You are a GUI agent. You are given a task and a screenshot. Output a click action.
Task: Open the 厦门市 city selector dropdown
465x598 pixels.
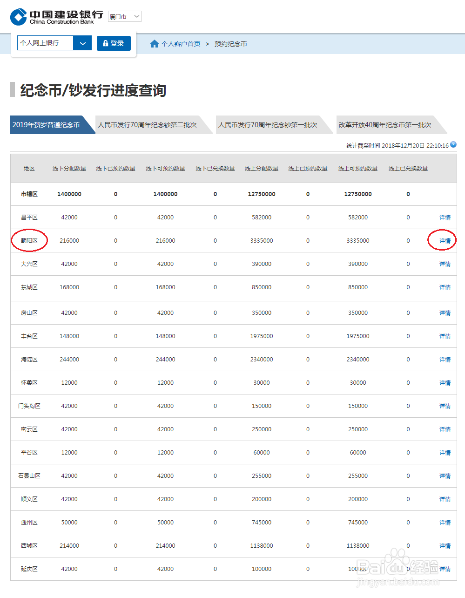[x=124, y=16]
